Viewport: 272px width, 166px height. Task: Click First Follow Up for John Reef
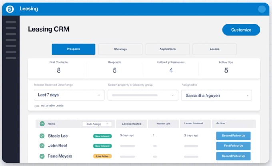point(233,146)
